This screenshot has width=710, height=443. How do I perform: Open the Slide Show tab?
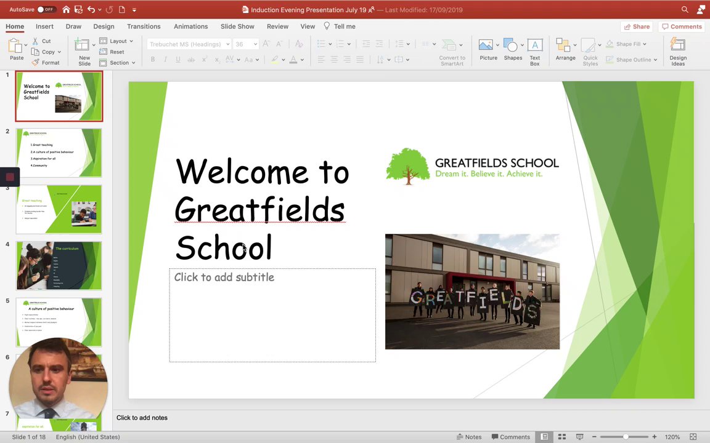coord(237,26)
